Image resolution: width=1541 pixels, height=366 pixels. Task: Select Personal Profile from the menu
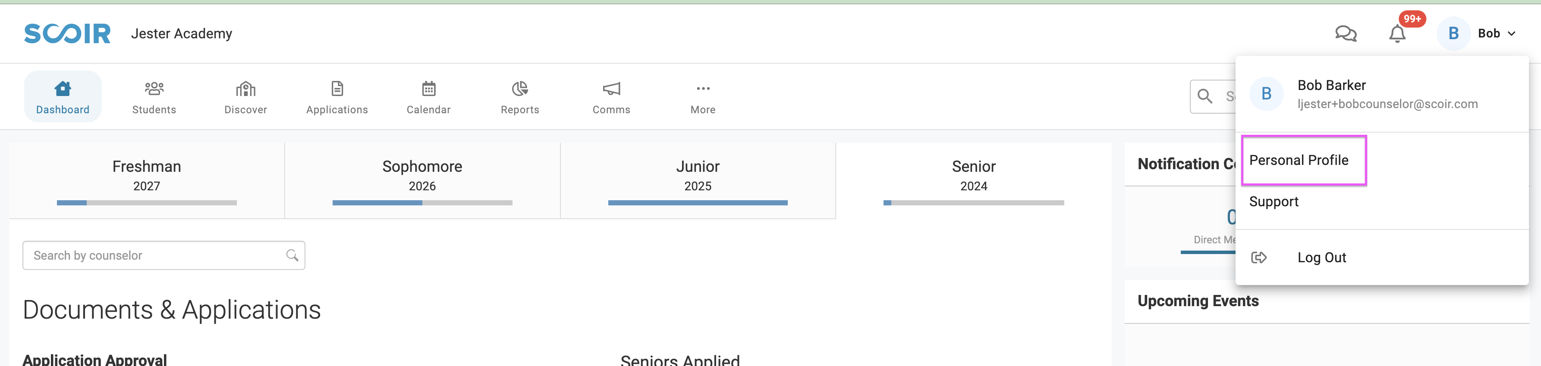1299,160
